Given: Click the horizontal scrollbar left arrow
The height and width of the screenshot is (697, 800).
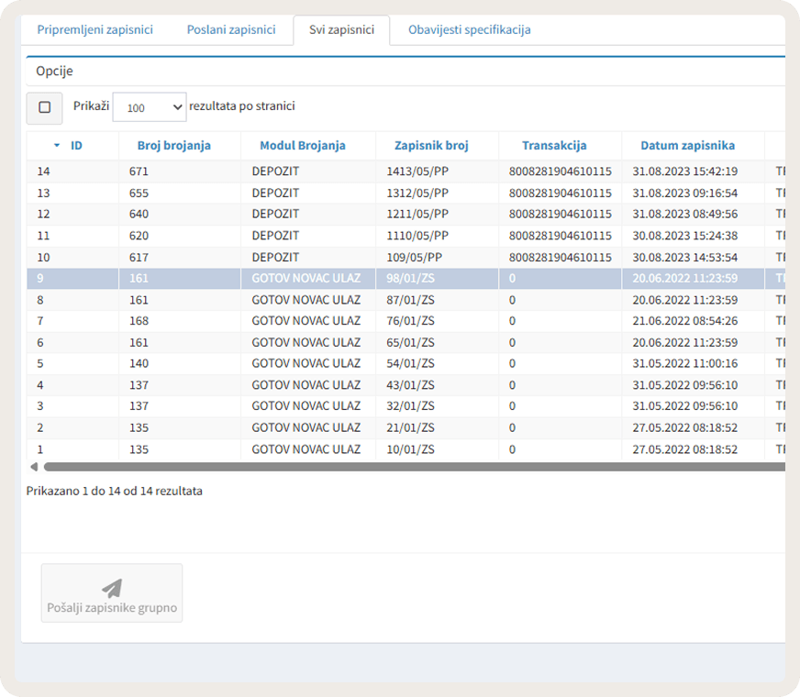Looking at the screenshot, I should click(34, 467).
